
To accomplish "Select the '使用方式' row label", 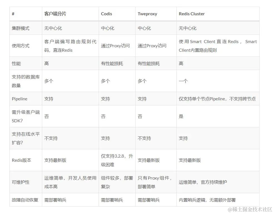I will (x=21, y=46).
